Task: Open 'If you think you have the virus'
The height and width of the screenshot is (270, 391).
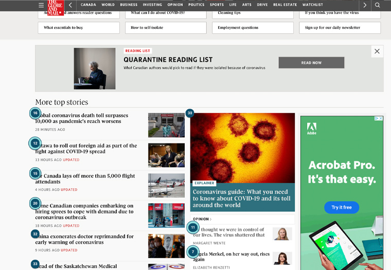Action: [340, 14]
